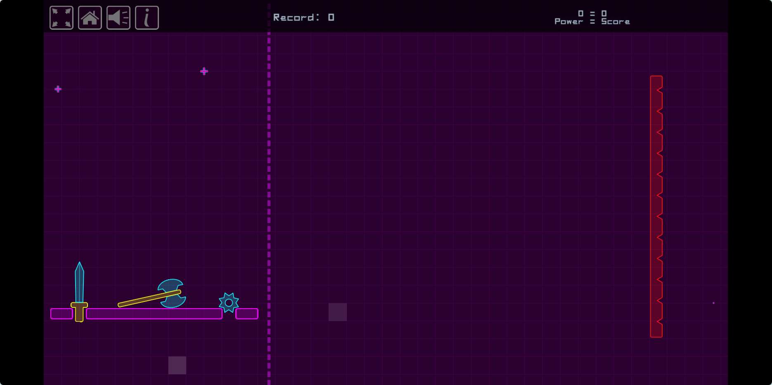Click the plus marker nearest the dashed line
The height and width of the screenshot is (385, 772).
click(204, 71)
